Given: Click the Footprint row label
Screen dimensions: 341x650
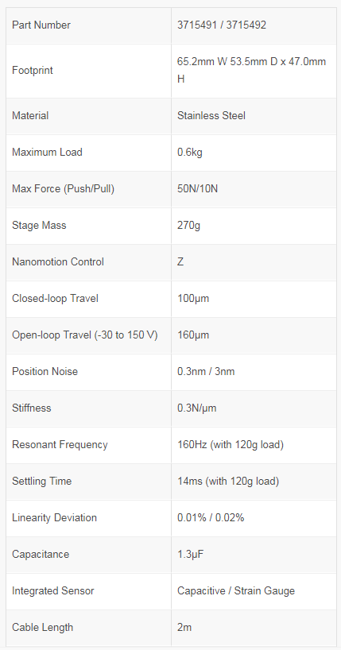Looking at the screenshot, I should coord(33,71).
